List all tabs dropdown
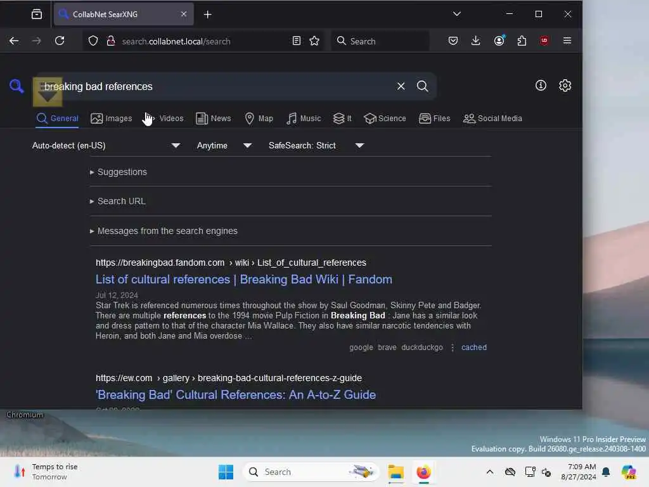The image size is (649, 487). (x=456, y=14)
